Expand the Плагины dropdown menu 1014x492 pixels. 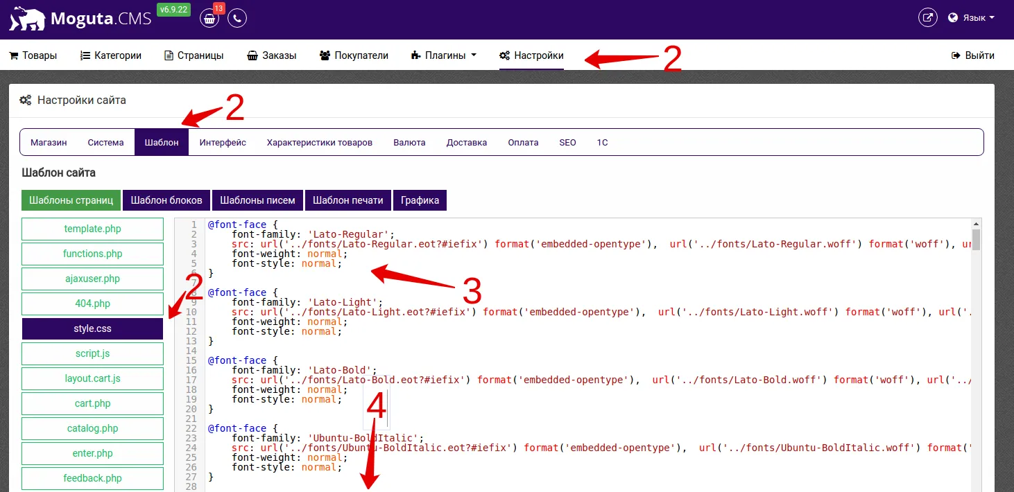tap(444, 55)
